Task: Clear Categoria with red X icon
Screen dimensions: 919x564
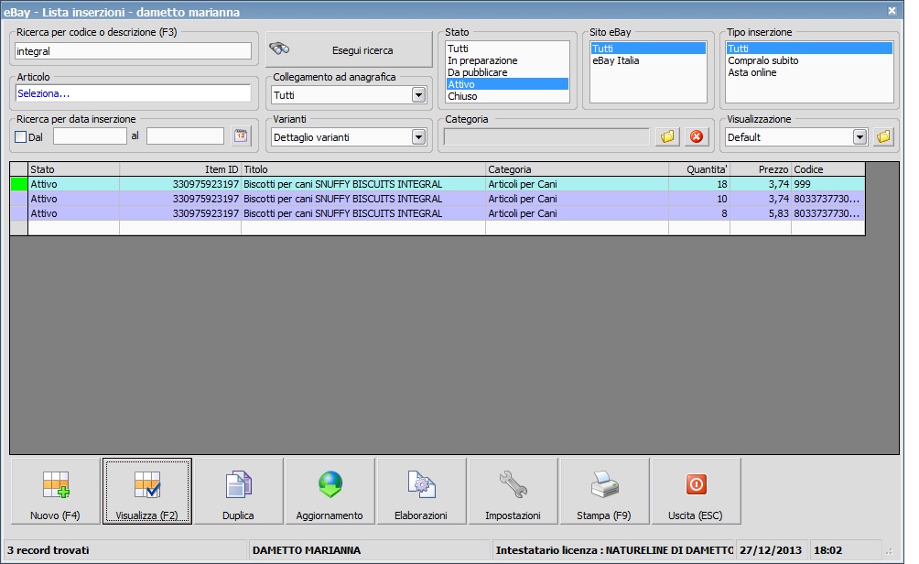Action: (697, 136)
